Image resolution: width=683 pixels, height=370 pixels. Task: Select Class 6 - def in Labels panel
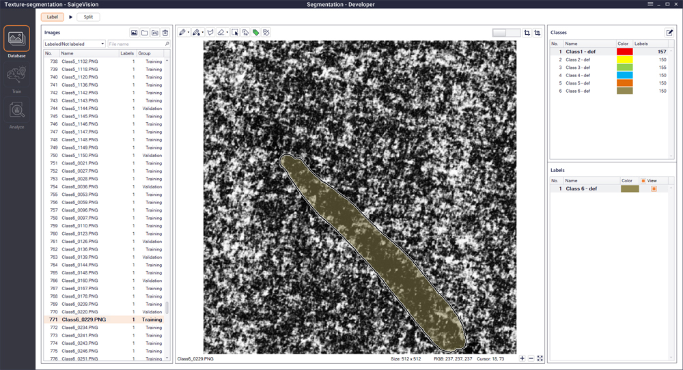[x=609, y=188]
